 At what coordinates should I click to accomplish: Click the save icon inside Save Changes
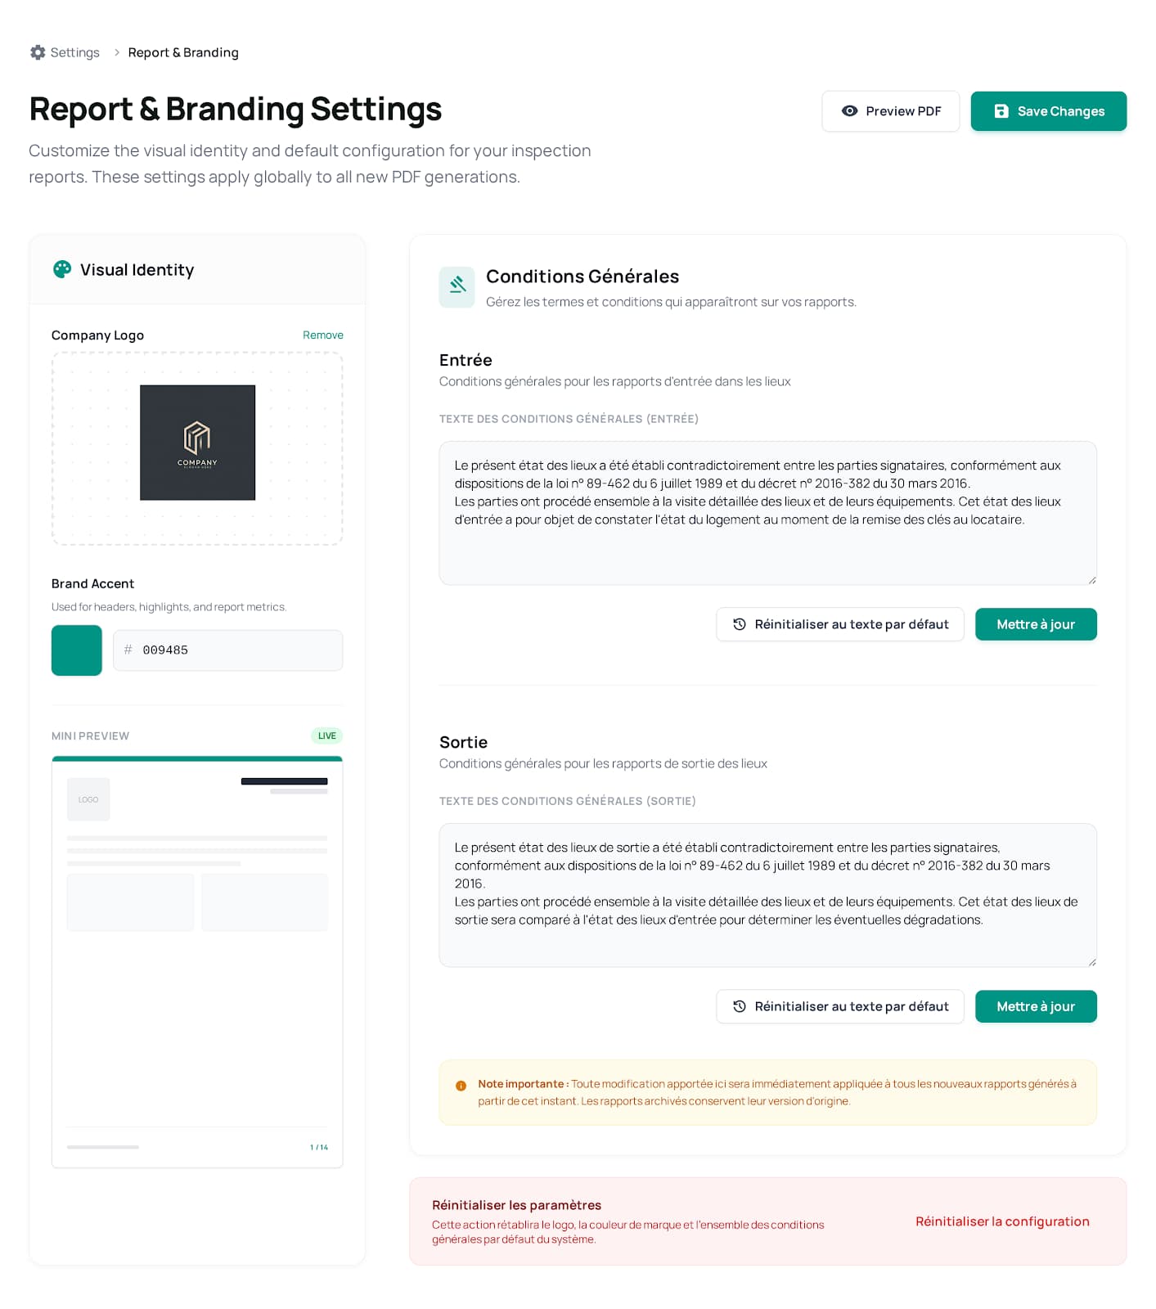tap(1001, 110)
